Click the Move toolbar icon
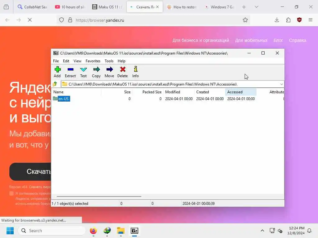The height and width of the screenshot is (238, 318). pos(109,72)
